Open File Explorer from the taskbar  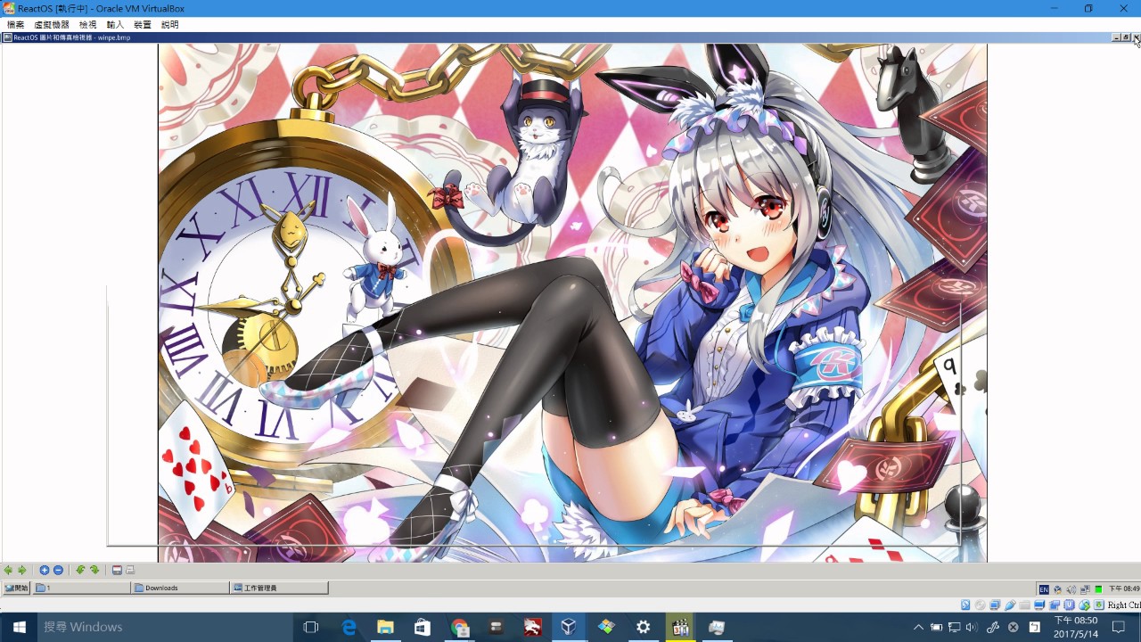pos(385,627)
